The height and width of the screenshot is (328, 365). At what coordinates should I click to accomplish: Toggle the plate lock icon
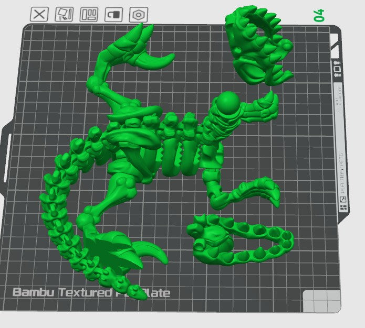click(x=113, y=14)
